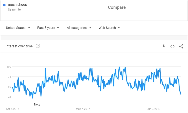188x113 pixels.
Task: Select the May 7, 2017 date label
Action: click(x=83, y=109)
